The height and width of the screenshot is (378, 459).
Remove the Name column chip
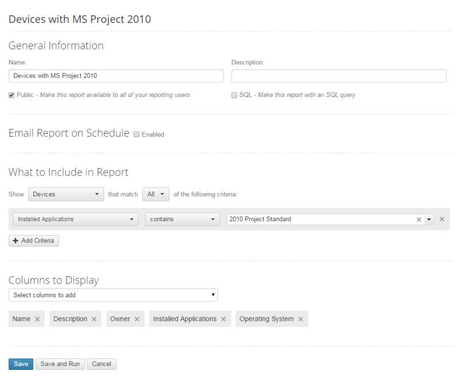tap(37, 319)
